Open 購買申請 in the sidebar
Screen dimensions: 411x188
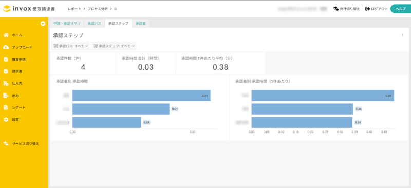(x=19, y=60)
